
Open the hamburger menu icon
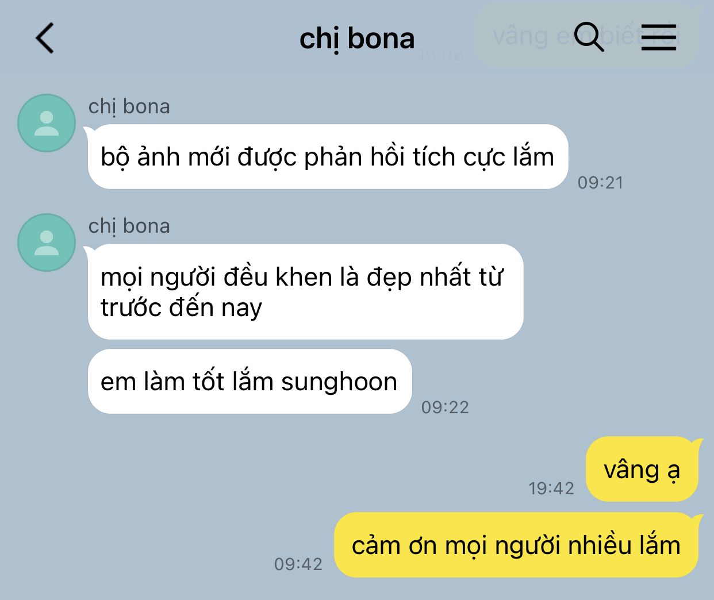click(659, 37)
